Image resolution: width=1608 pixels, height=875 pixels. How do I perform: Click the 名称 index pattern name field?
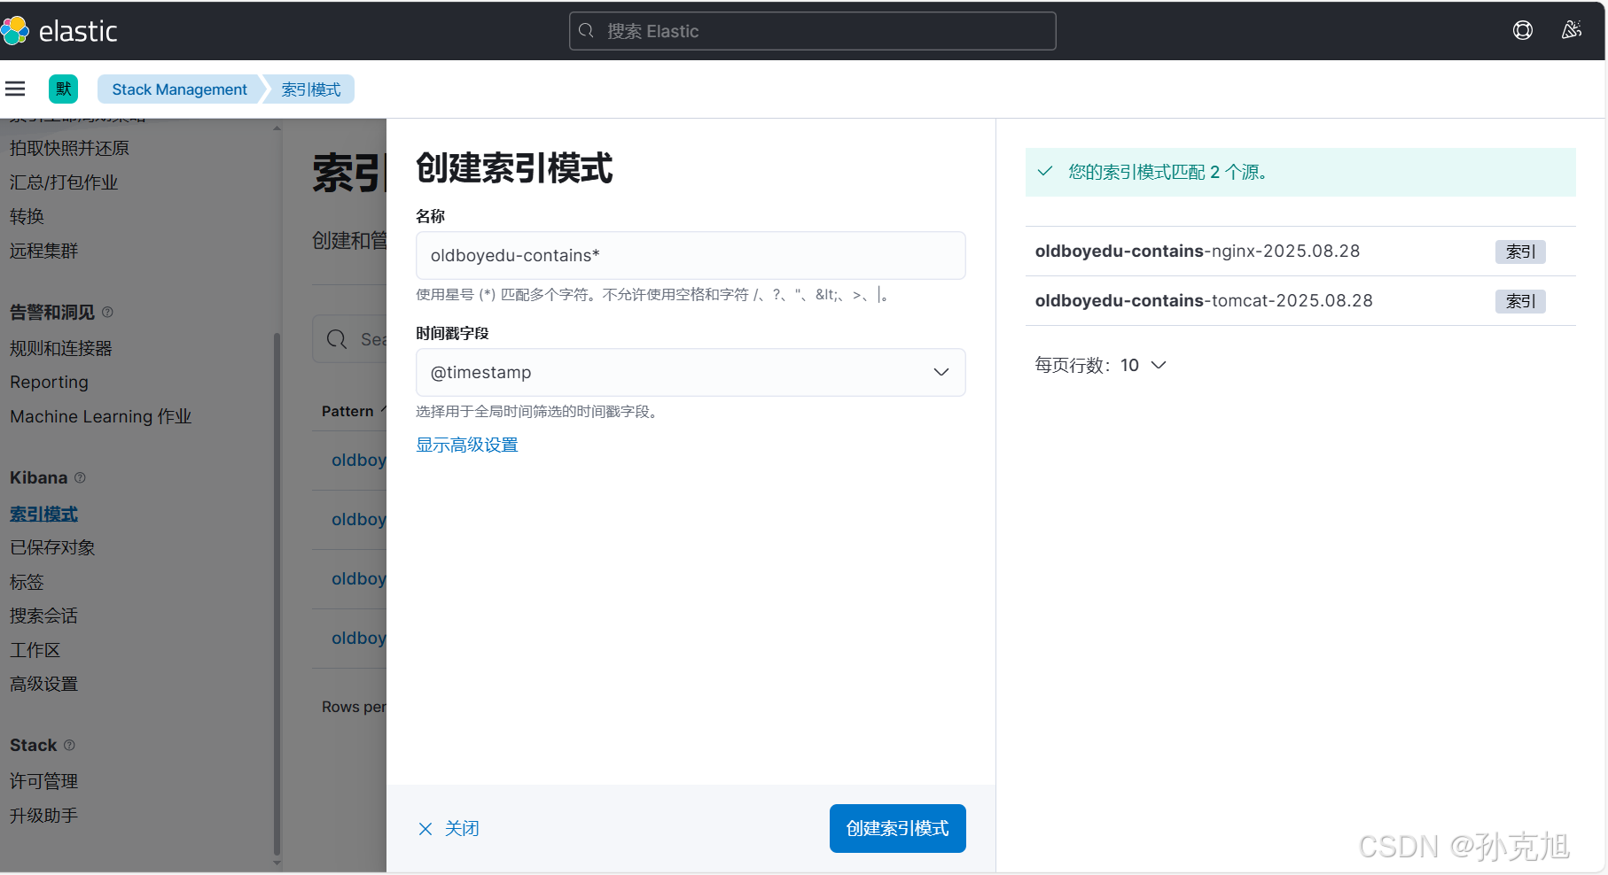click(691, 256)
